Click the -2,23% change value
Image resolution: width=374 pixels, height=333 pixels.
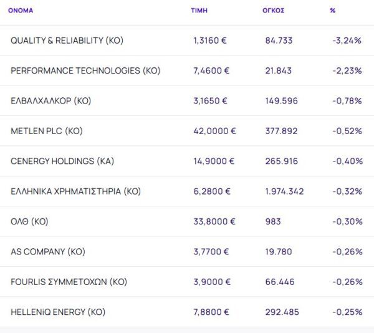(347, 70)
